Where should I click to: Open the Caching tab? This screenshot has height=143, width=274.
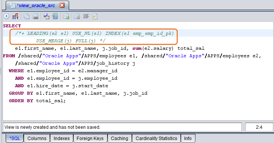[x=120, y=138]
